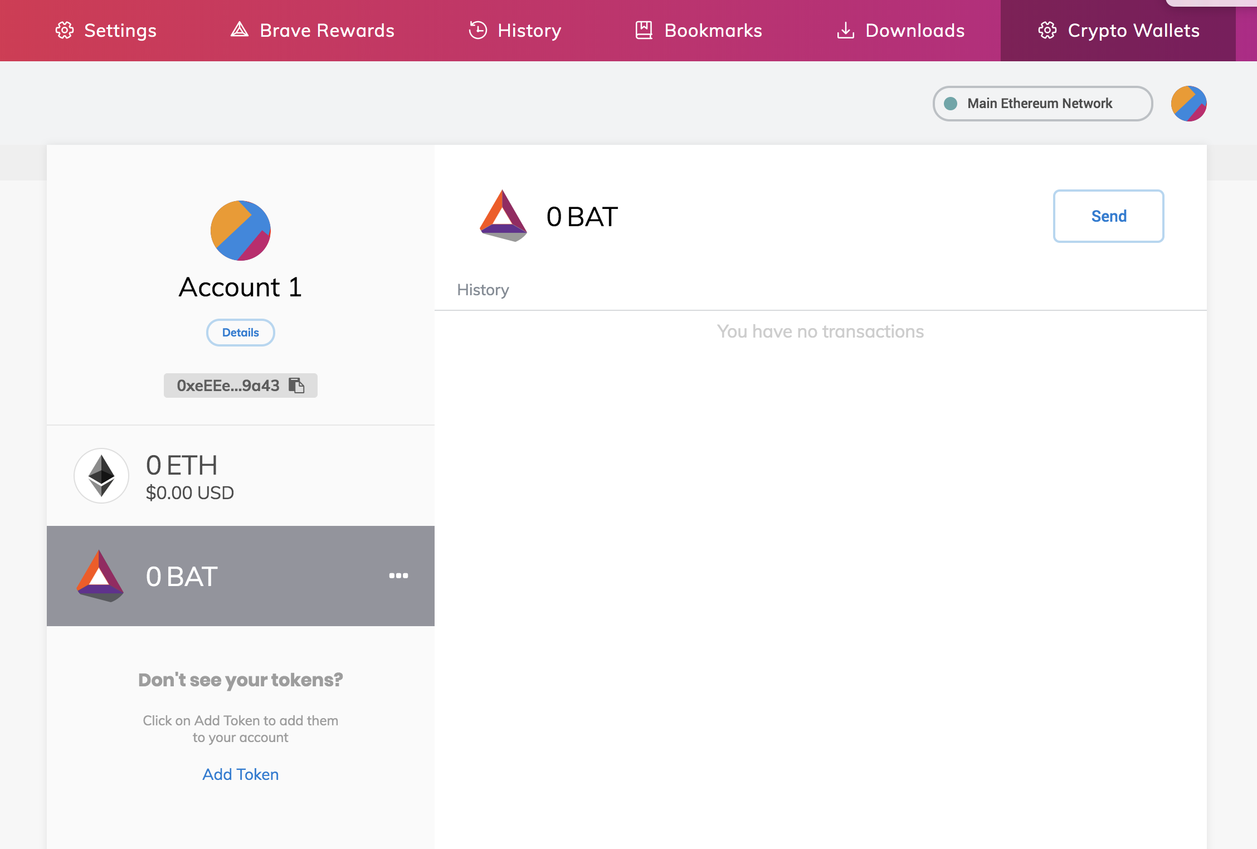Viewport: 1257px width, 849px height.
Task: Open BAT token options three-dot menu
Action: coord(398,575)
